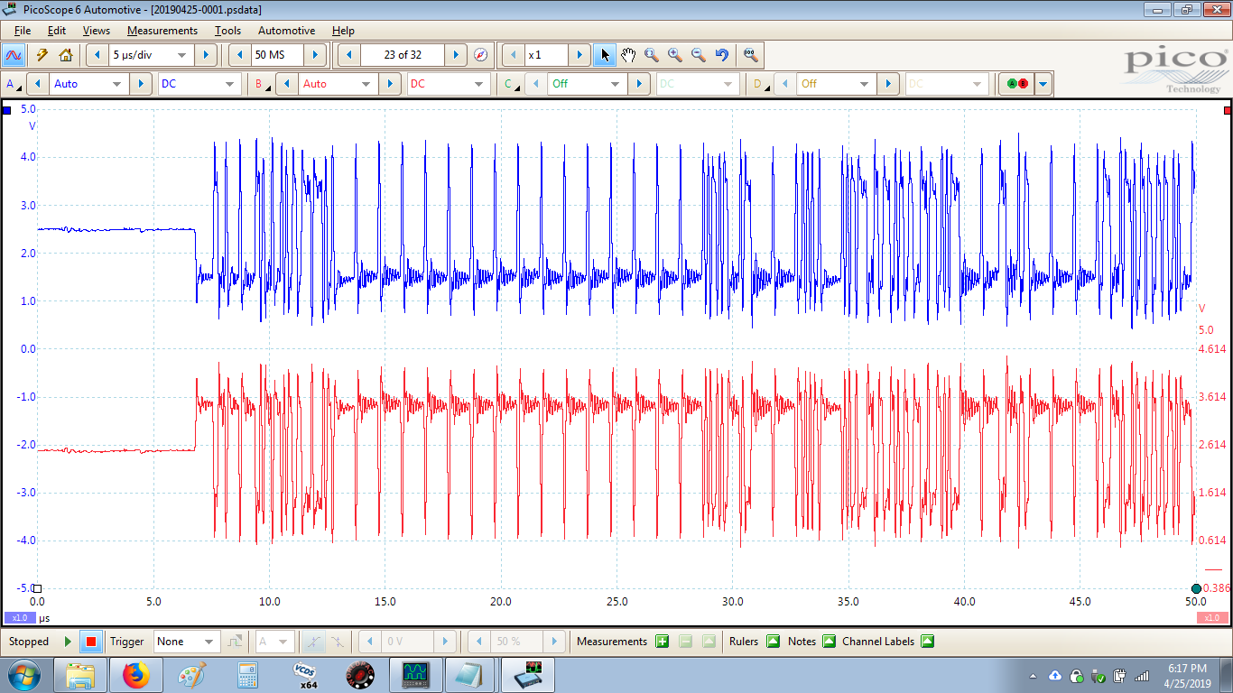Open the lightning bolt setup icon
The height and width of the screenshot is (693, 1233).
42,55
